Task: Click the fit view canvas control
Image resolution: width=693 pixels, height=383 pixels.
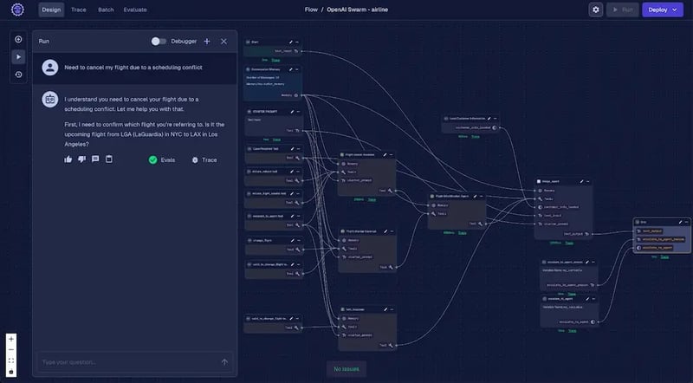Action: point(10,360)
